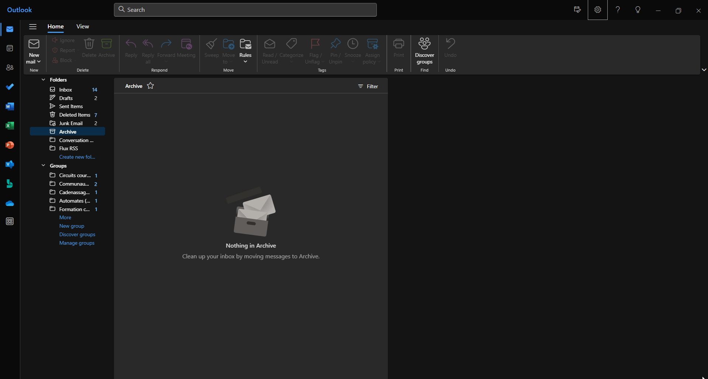The width and height of the screenshot is (708, 379).
Task: Toggle the navigation pane hamburger button
Action: click(33, 27)
